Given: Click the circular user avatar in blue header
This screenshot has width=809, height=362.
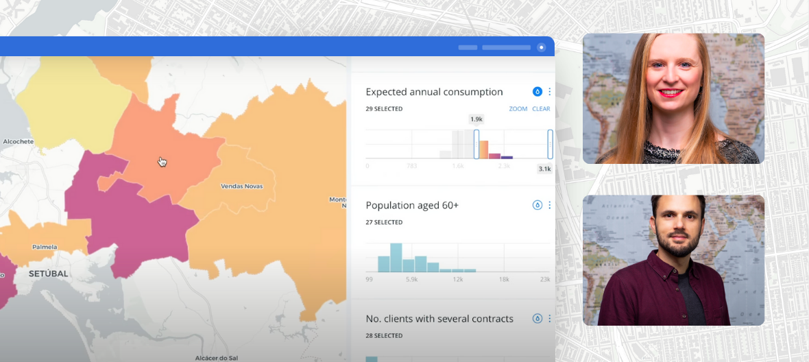Looking at the screenshot, I should (x=541, y=47).
